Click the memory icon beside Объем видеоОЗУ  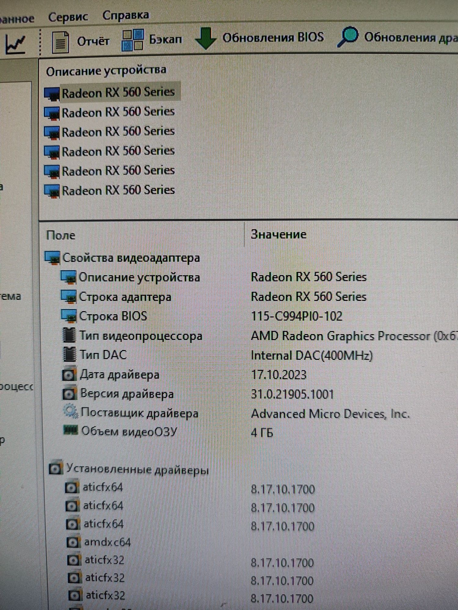(71, 430)
